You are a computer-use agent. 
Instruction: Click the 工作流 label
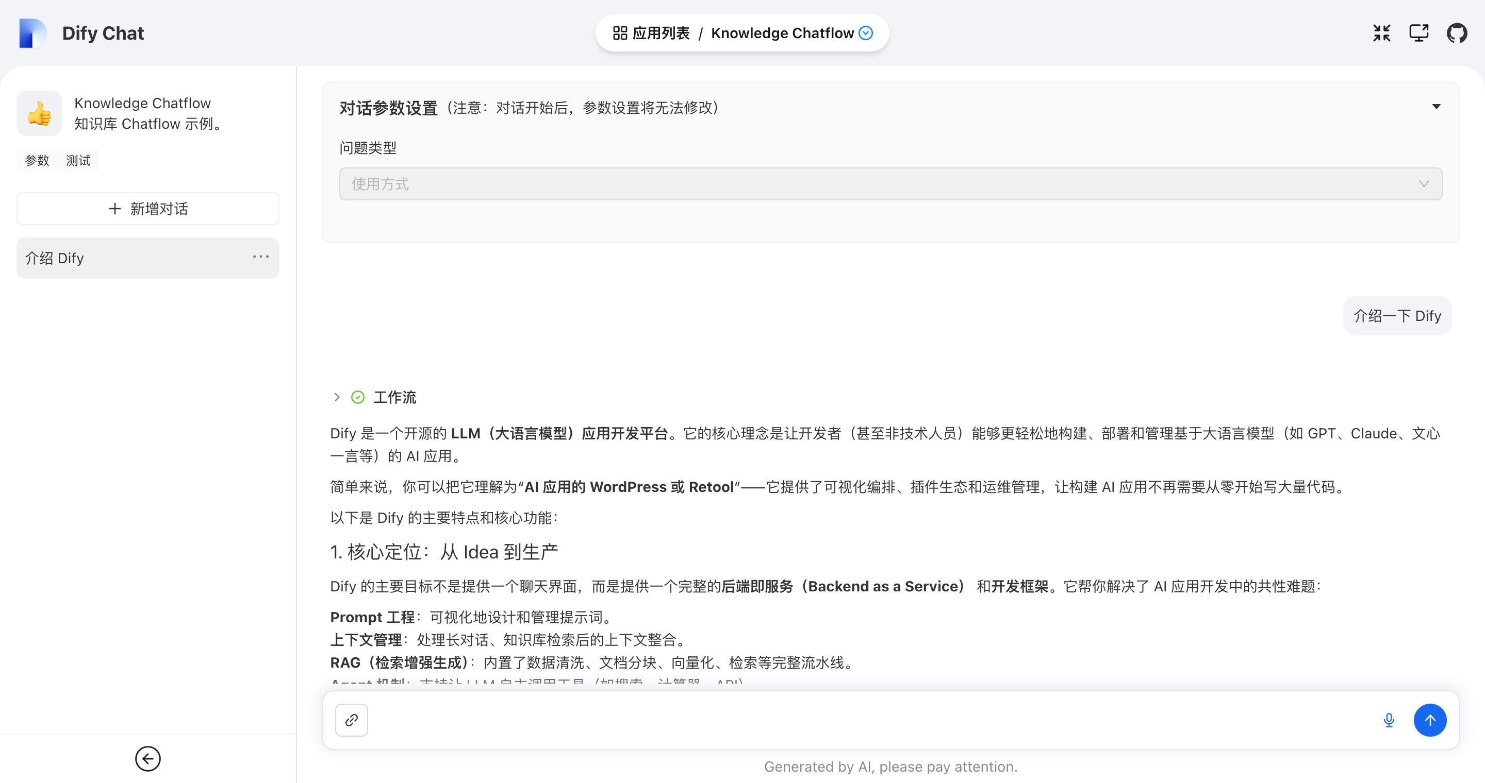pos(395,397)
